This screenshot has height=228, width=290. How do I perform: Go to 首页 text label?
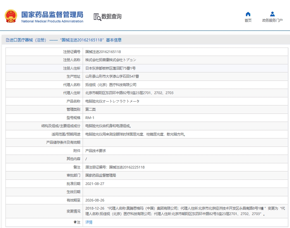pos(248,20)
